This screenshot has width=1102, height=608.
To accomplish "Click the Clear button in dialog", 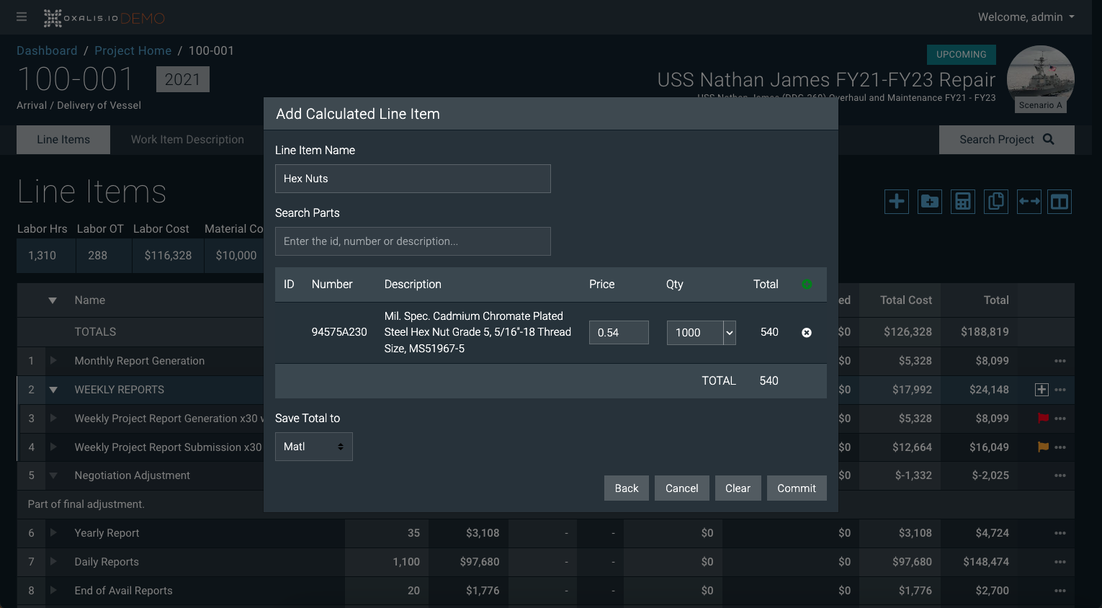I will 738,488.
